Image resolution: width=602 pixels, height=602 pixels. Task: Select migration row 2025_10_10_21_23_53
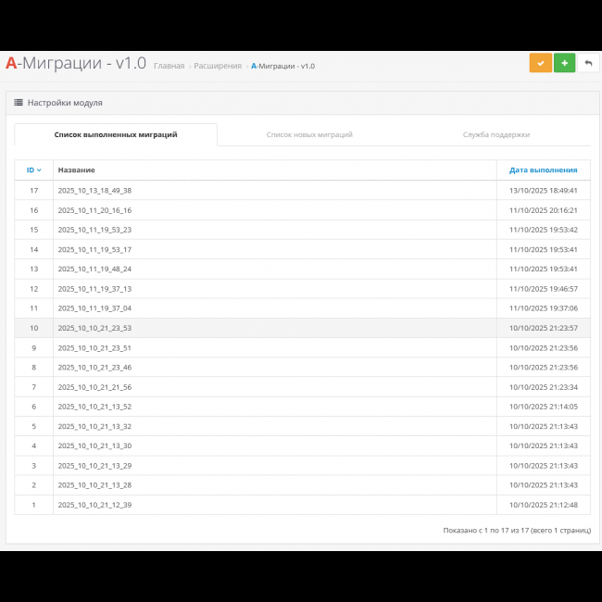(x=94, y=328)
